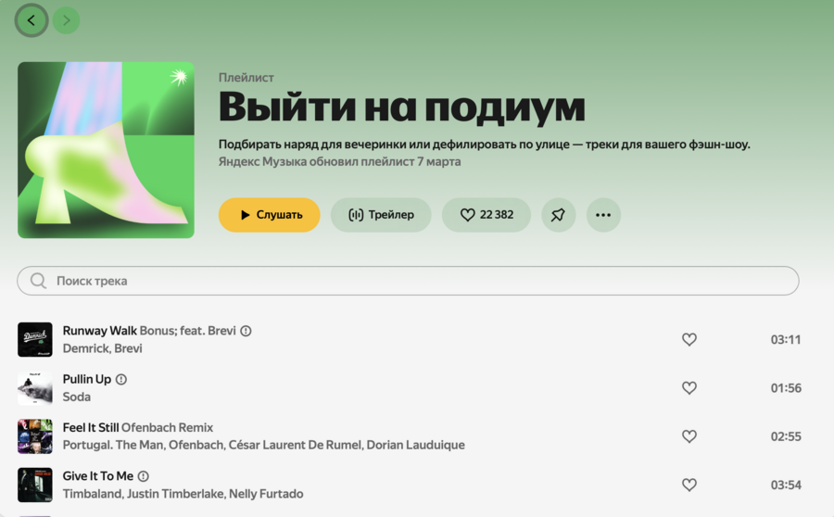Screen dimensions: 834x517
Task: Like the playlist with the 22 382 heart button
Action: pos(486,215)
